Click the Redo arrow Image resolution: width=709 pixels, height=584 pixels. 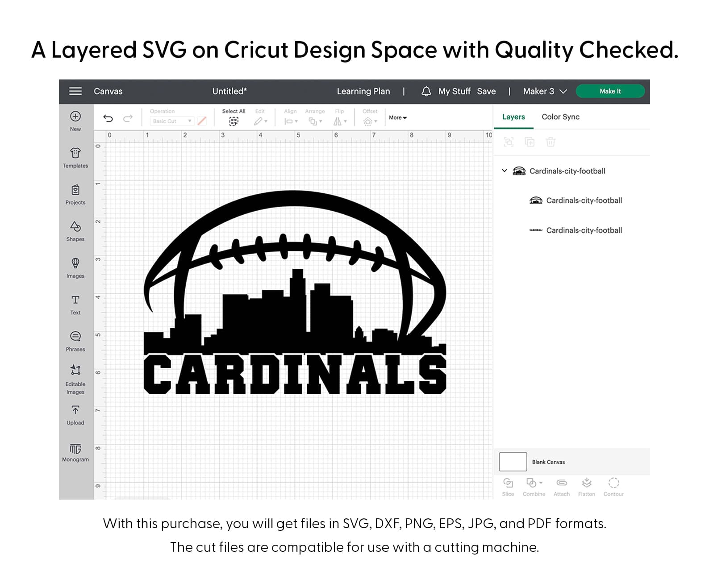pos(128,118)
